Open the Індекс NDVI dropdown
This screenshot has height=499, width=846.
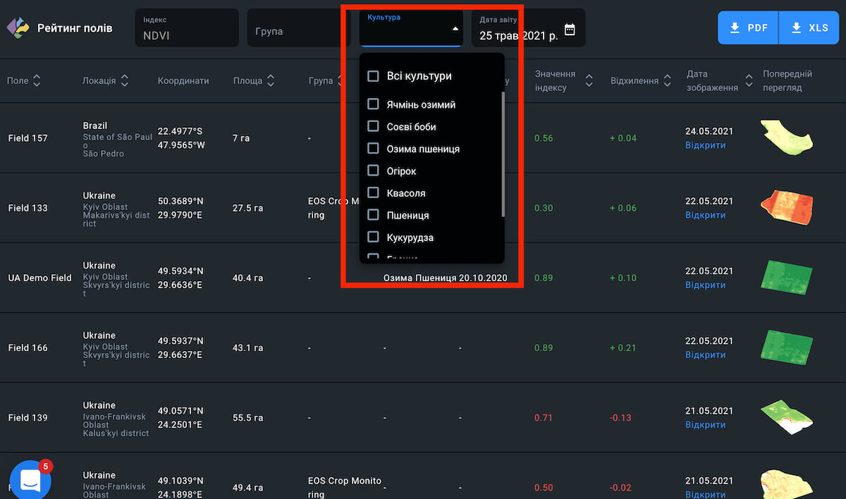(186, 28)
